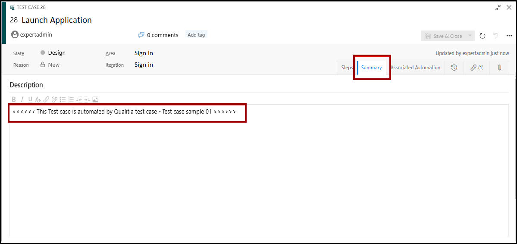The height and width of the screenshot is (244, 517).
Task: Expand the Save & Close dropdown arrow
Action: [x=470, y=36]
